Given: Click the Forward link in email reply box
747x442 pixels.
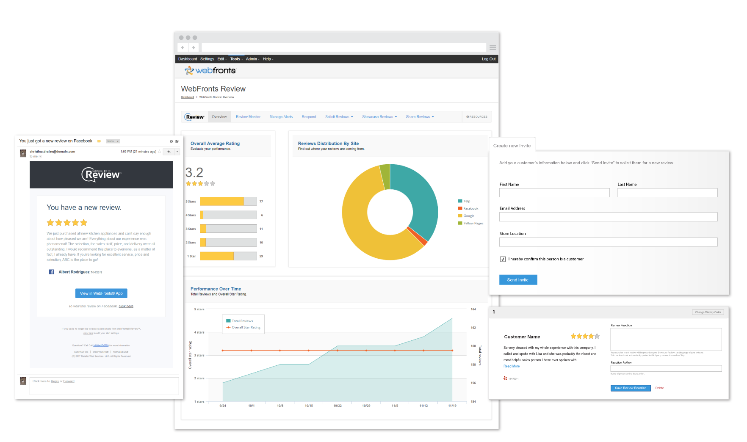Looking at the screenshot, I should tap(69, 381).
